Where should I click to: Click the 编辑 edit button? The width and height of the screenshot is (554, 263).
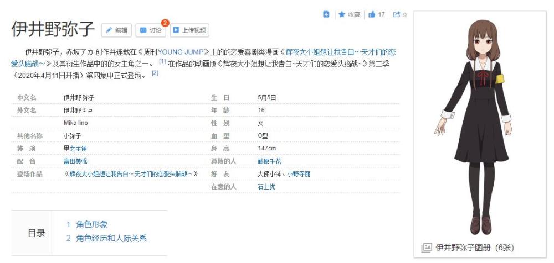pyautogui.click(x=116, y=30)
